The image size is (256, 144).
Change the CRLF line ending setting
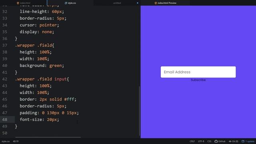coord(192,141)
